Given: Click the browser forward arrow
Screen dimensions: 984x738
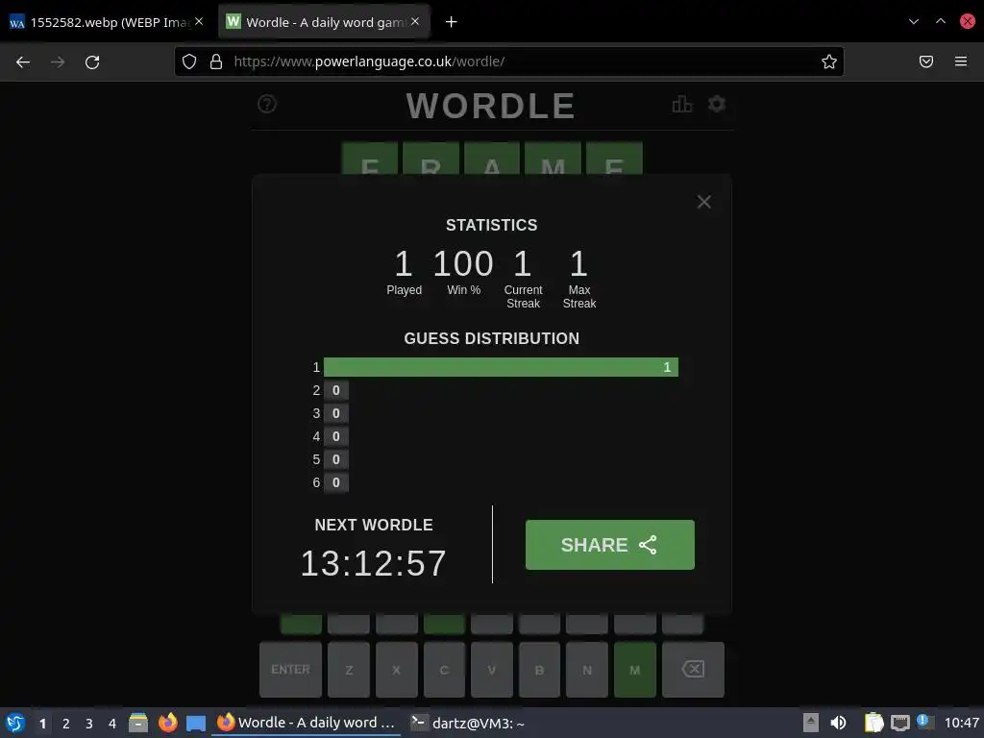Looking at the screenshot, I should [58, 61].
